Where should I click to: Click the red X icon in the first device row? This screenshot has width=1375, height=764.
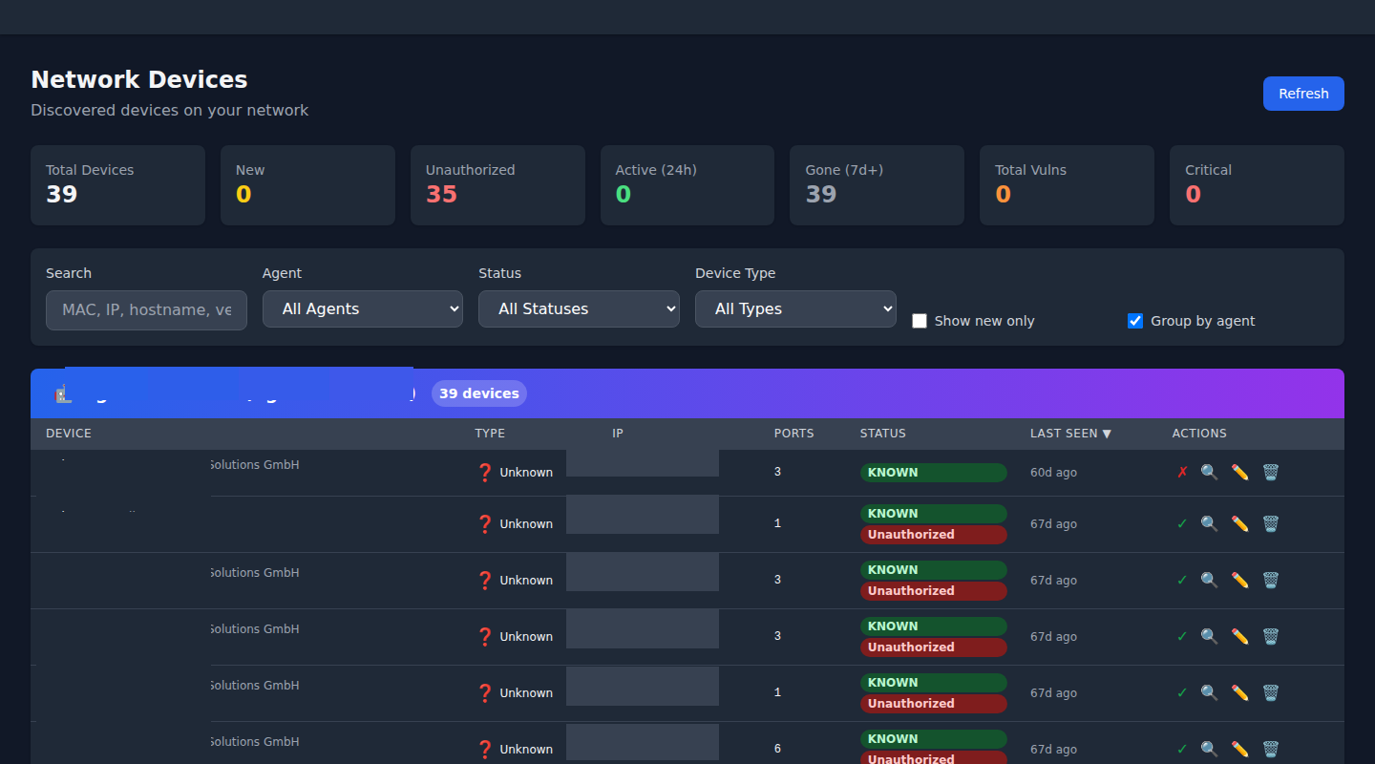pyautogui.click(x=1182, y=472)
